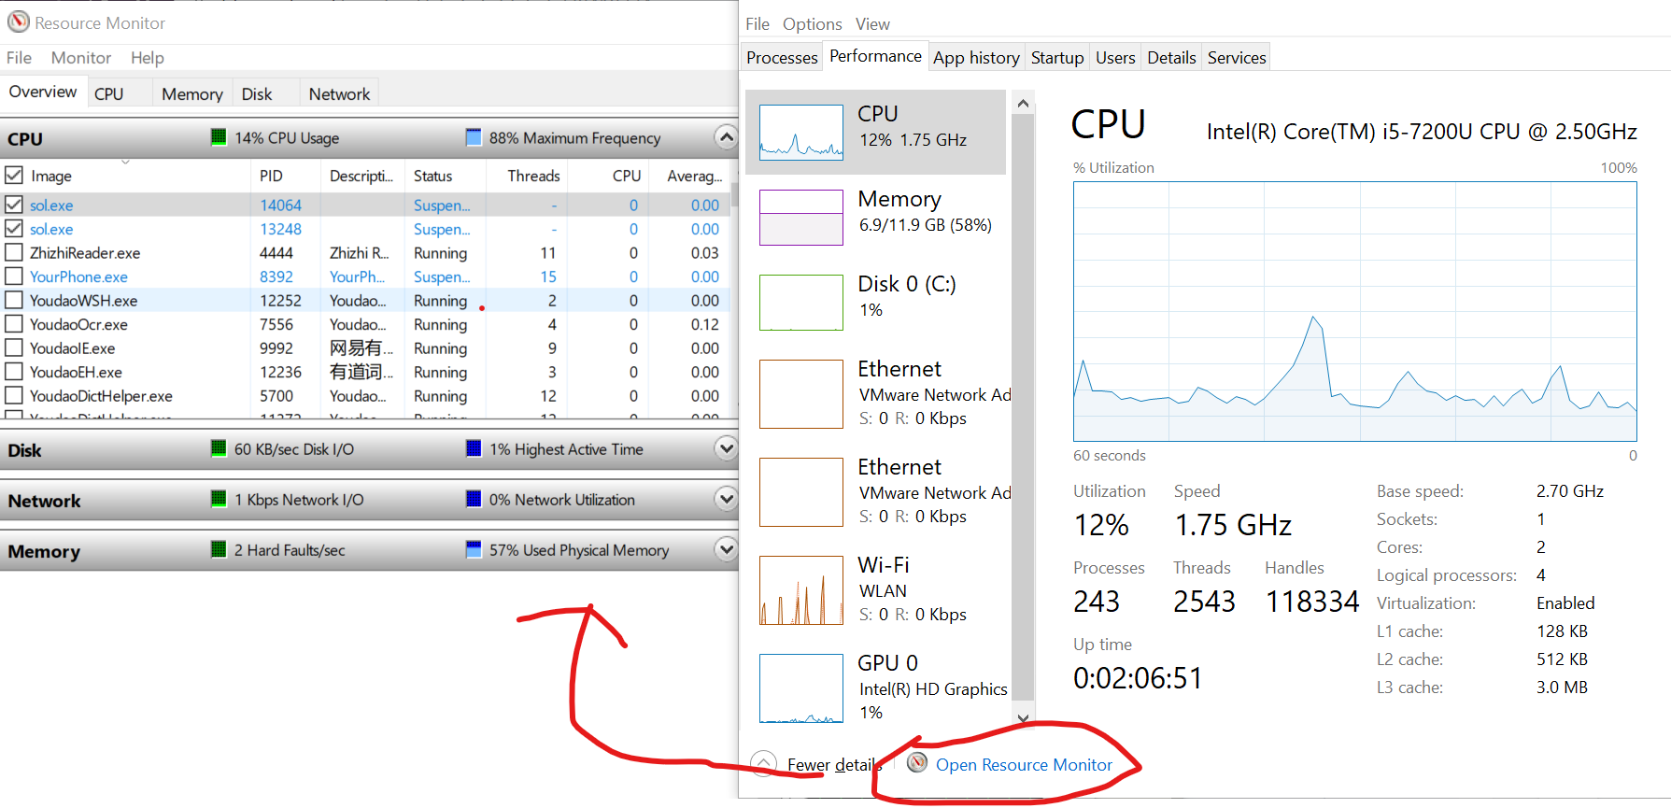Open Task Manager View menu
The image size is (1671, 808).
point(872,24)
